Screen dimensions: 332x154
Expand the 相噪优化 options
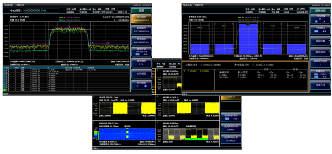coord(320,74)
